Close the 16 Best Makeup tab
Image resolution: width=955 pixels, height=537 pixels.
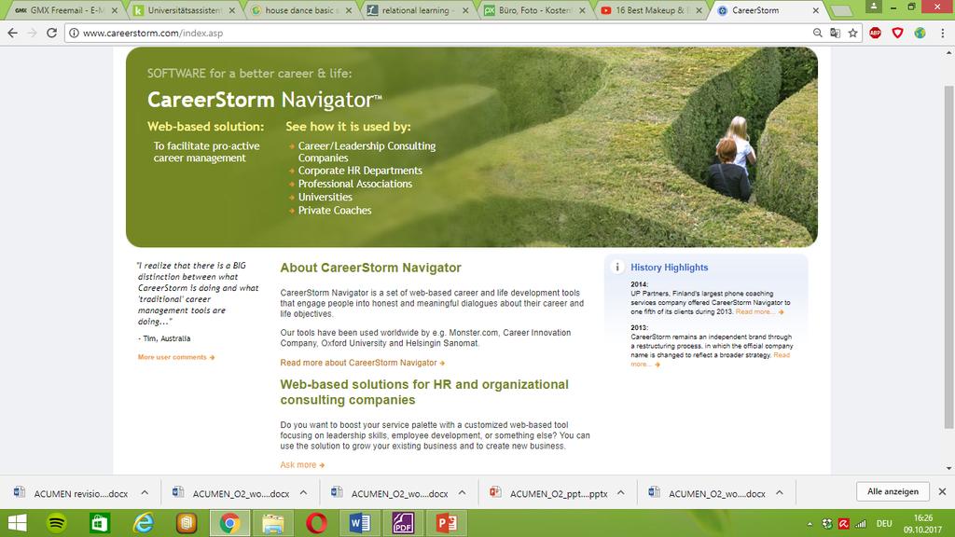click(699, 10)
